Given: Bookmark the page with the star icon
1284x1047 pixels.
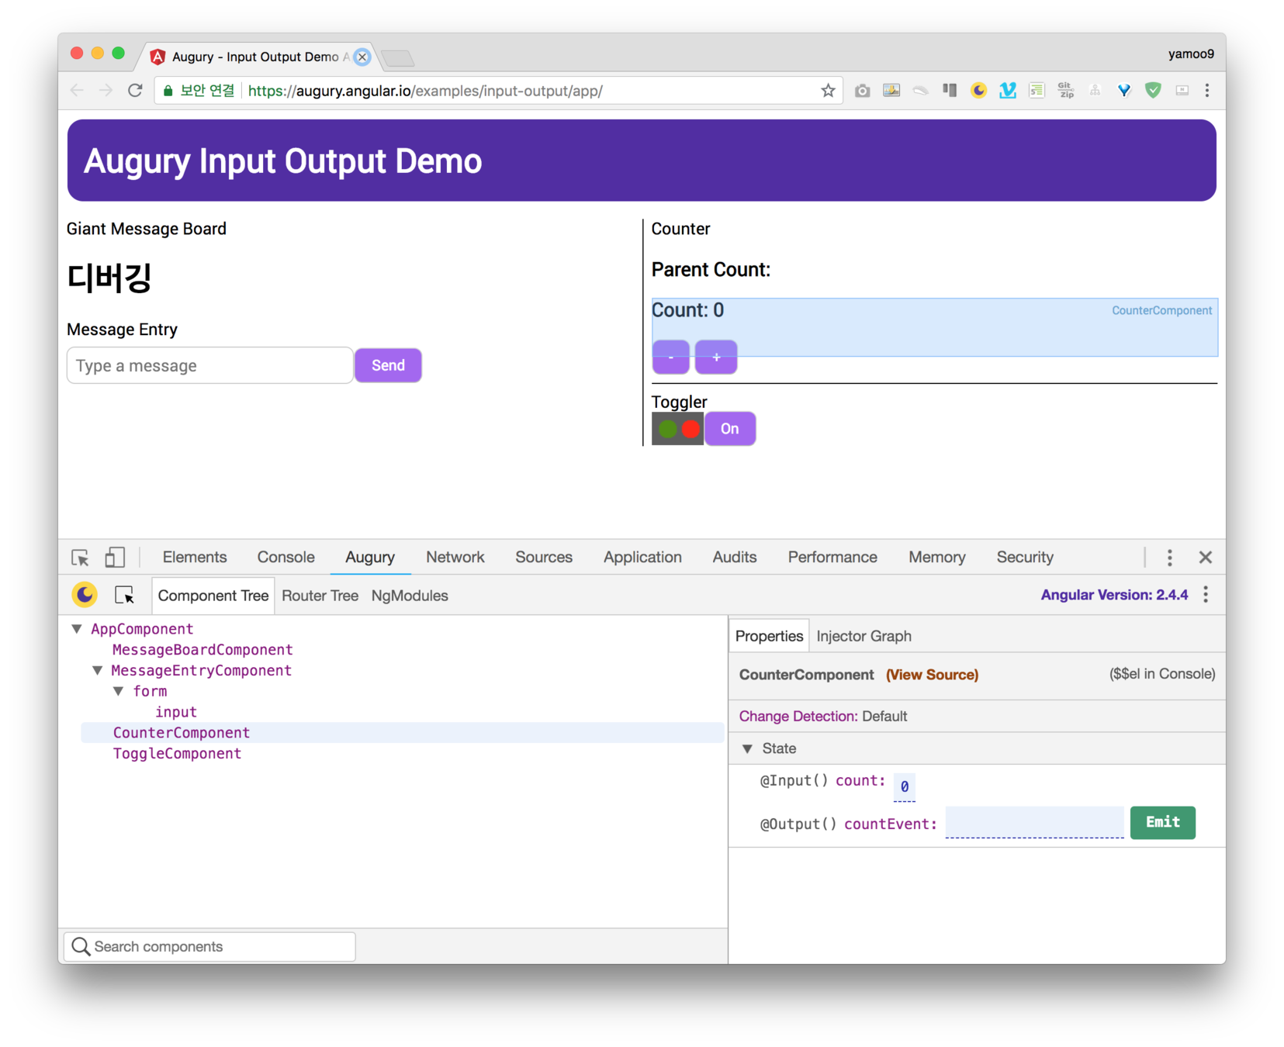Looking at the screenshot, I should point(828,91).
